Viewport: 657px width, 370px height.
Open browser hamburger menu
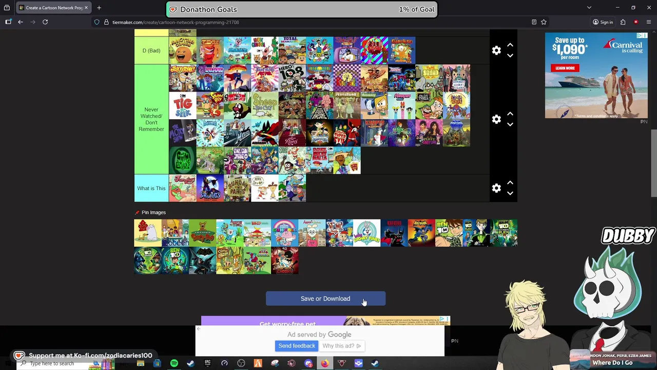coord(649,22)
